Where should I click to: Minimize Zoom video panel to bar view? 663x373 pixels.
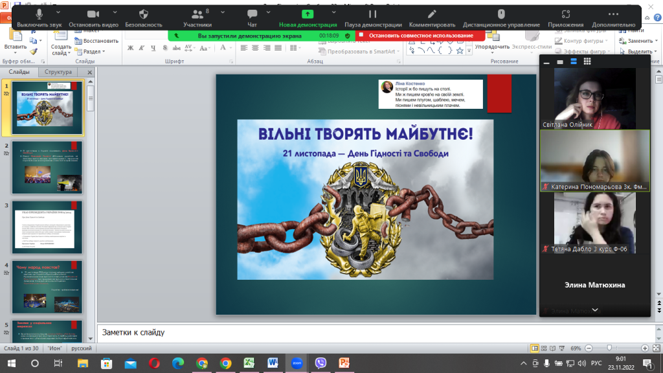(546, 62)
